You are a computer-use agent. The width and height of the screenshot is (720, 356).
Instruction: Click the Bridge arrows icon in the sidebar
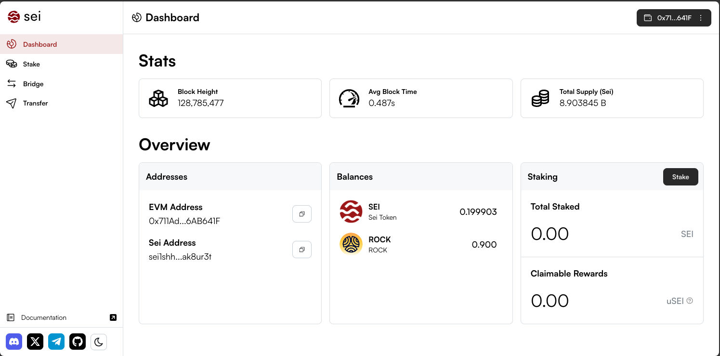[x=12, y=84]
